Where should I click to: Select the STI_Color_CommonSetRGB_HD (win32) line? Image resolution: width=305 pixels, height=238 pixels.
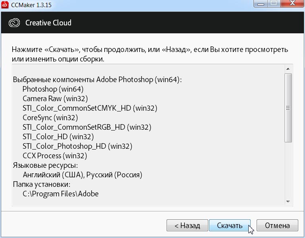coord(86,127)
